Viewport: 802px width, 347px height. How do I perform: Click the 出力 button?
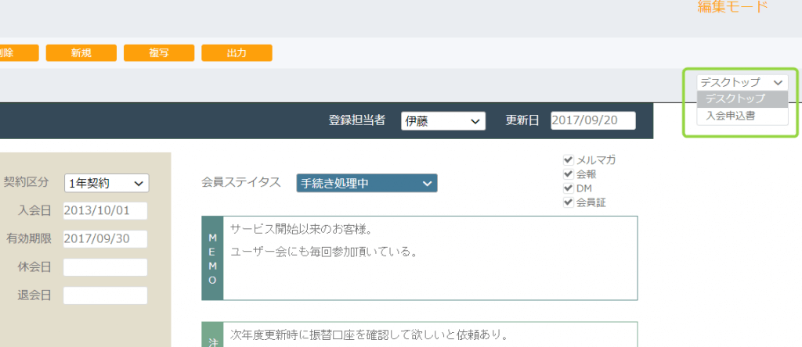pos(237,53)
